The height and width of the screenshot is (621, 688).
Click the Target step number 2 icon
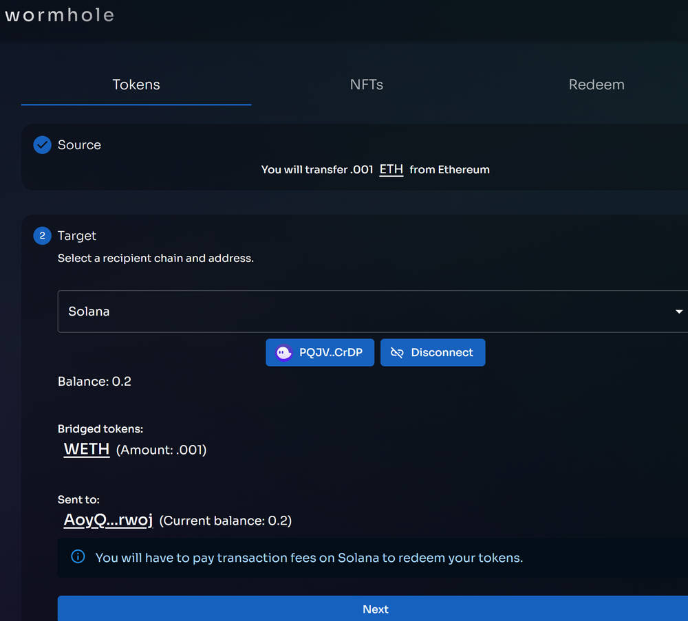pyautogui.click(x=43, y=236)
